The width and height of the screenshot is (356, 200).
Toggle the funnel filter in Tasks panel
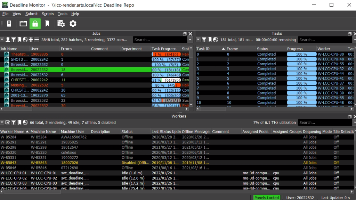pyautogui.click(x=204, y=40)
